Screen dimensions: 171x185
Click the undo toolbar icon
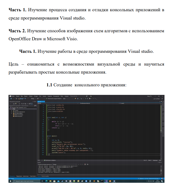click(x=25, y=99)
